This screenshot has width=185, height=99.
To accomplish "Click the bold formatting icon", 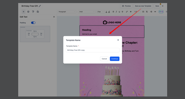I will click(113, 12).
